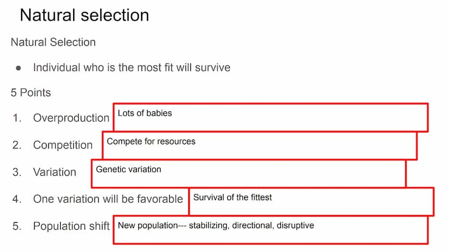Click inside the "Survival of the fittest" box
Image resolution: width=449 pixels, height=252 pixels.
click(312, 201)
